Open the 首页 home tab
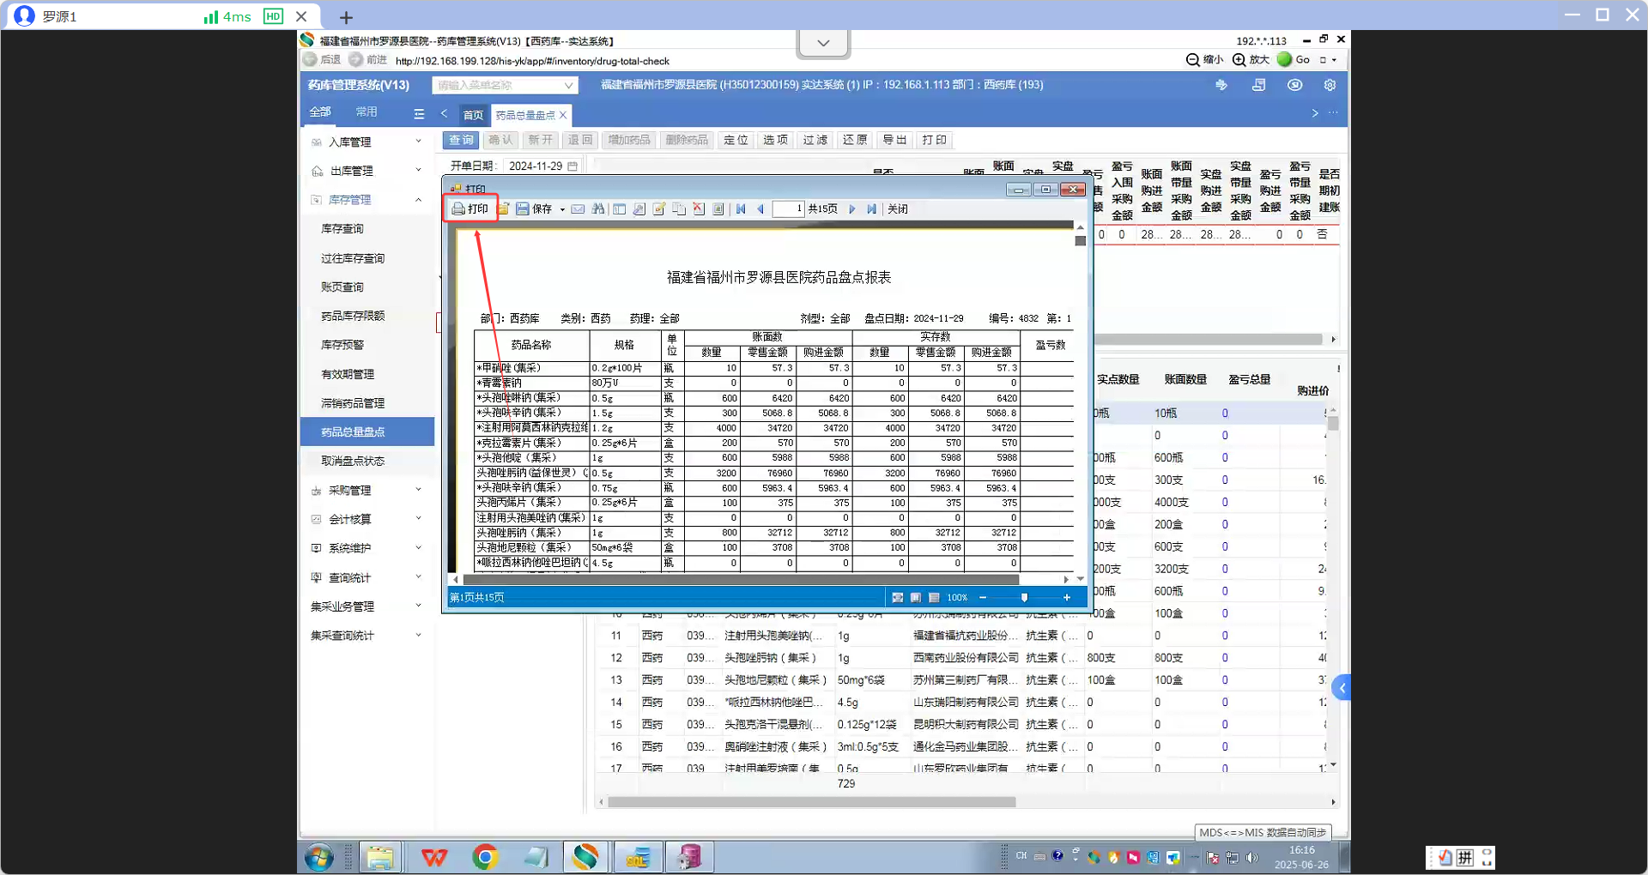The height and width of the screenshot is (875, 1648). coord(473,115)
